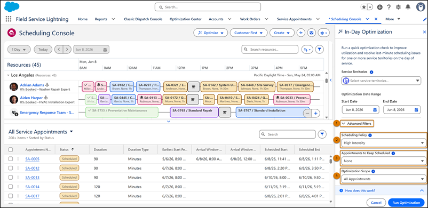Open the Work Orders tab
Image resolution: width=428 pixels, height=208 pixels.
[250, 19]
